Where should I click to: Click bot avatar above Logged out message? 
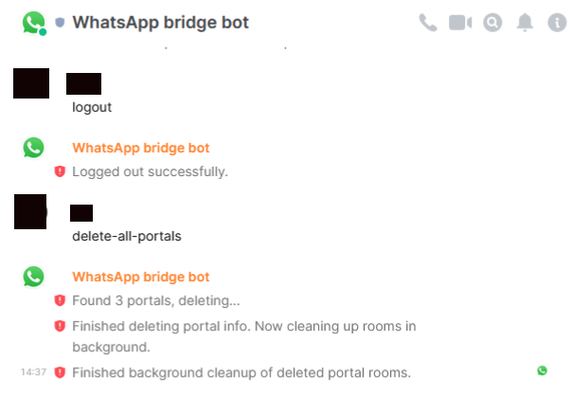(33, 148)
